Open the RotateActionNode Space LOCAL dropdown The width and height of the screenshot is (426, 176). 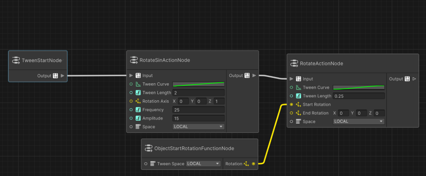click(359, 121)
